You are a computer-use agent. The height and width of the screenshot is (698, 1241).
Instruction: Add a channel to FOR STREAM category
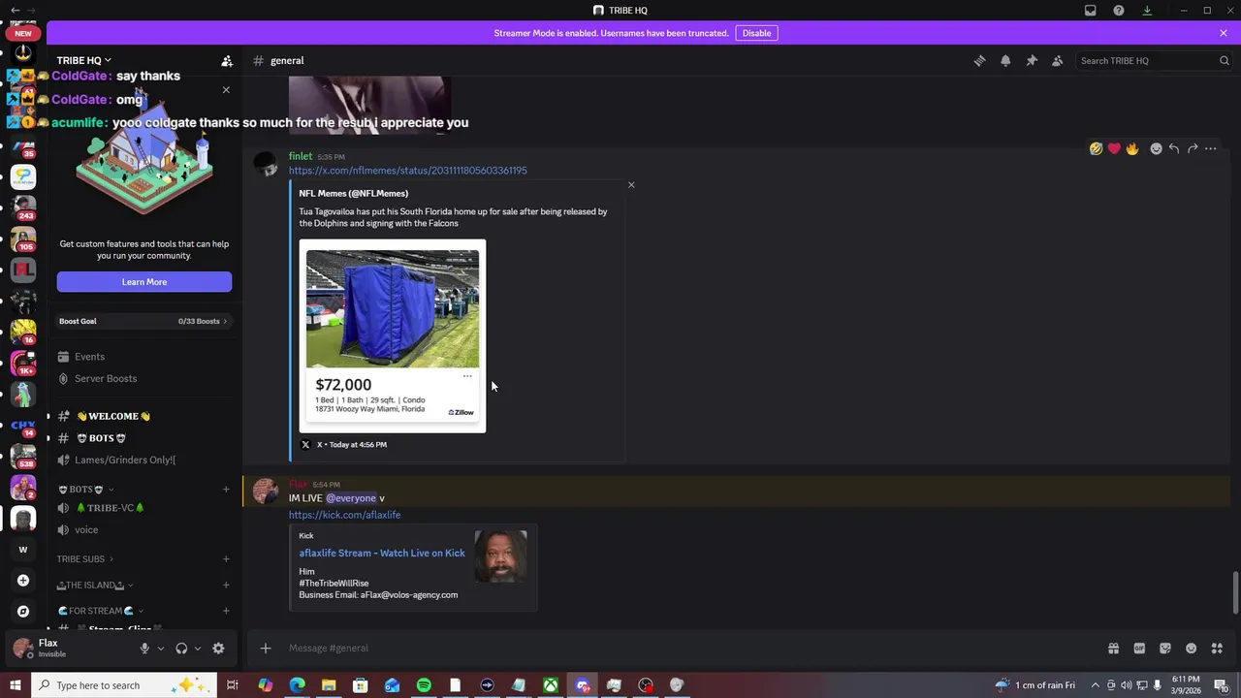[226, 612]
